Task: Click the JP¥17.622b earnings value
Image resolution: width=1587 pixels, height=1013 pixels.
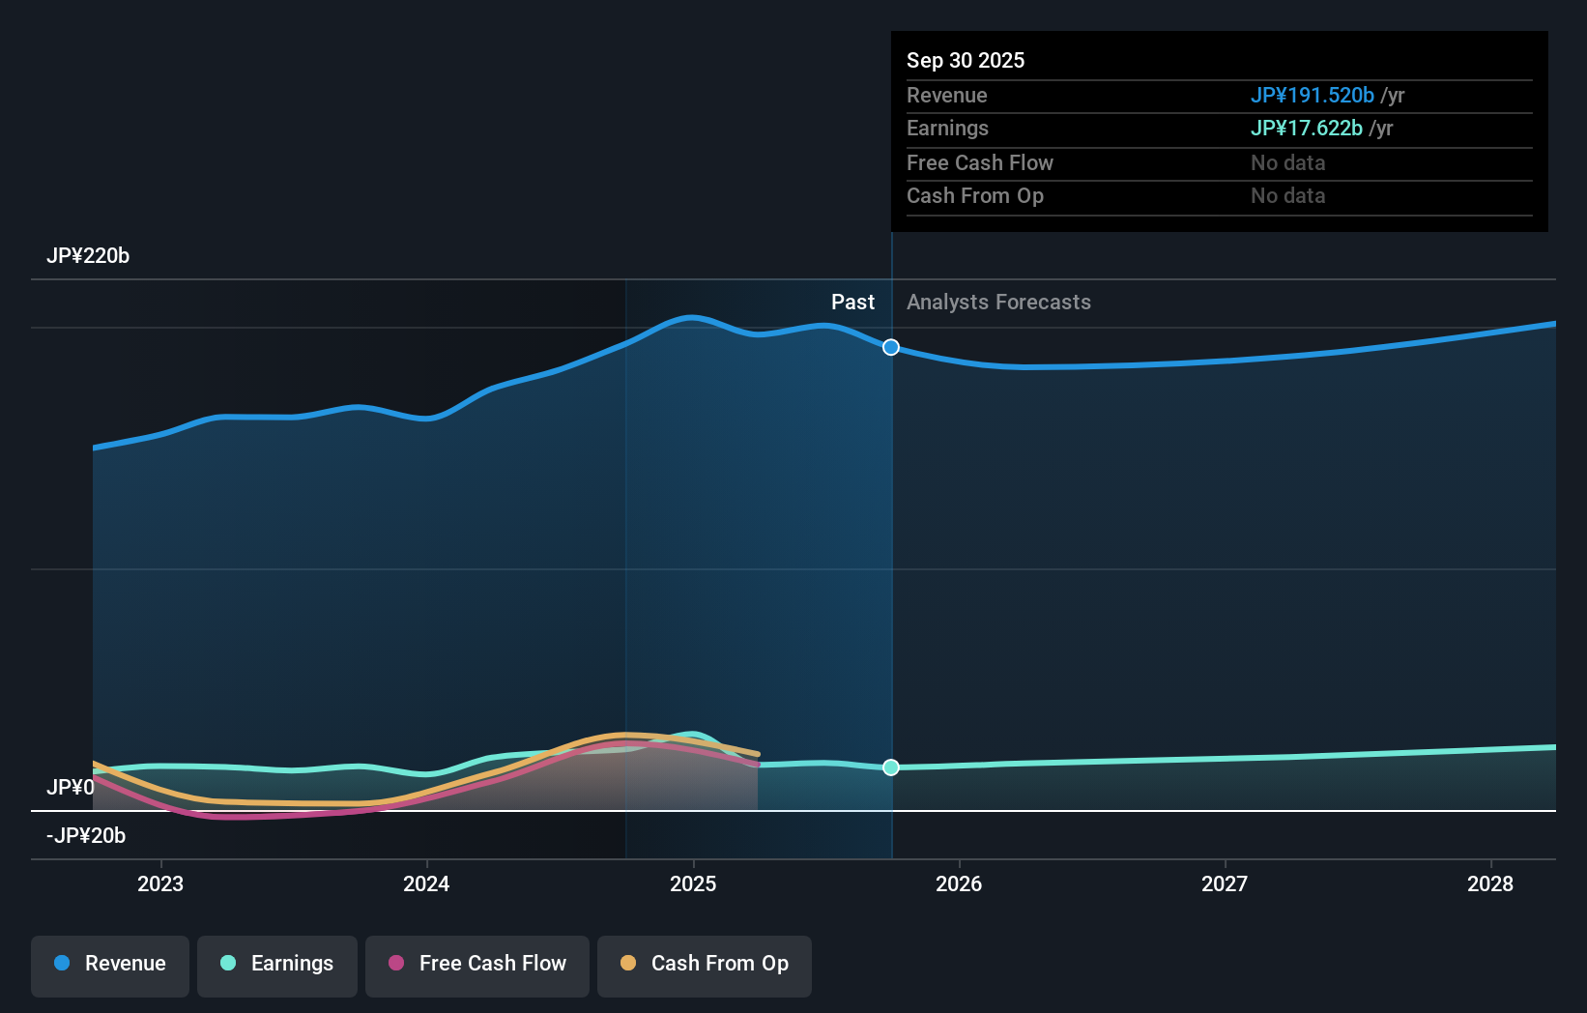Action: point(1307,128)
